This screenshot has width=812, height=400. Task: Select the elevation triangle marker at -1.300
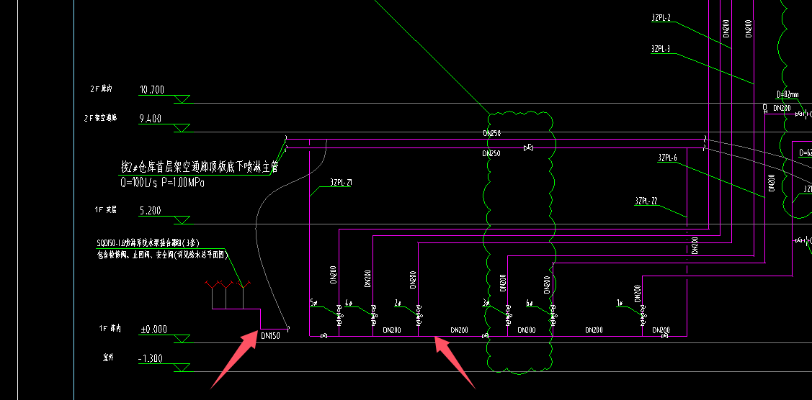[182, 368]
